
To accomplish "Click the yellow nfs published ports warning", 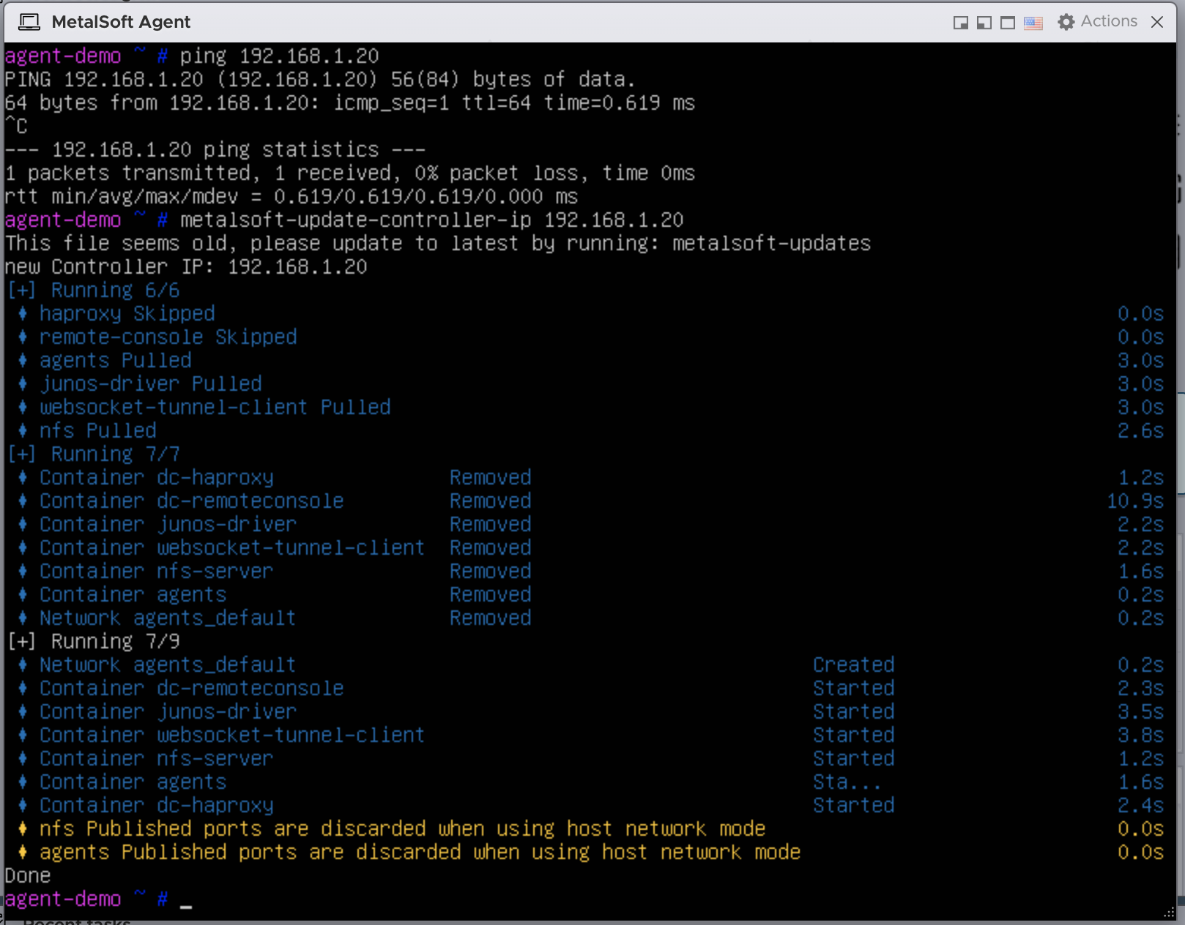I will point(401,829).
